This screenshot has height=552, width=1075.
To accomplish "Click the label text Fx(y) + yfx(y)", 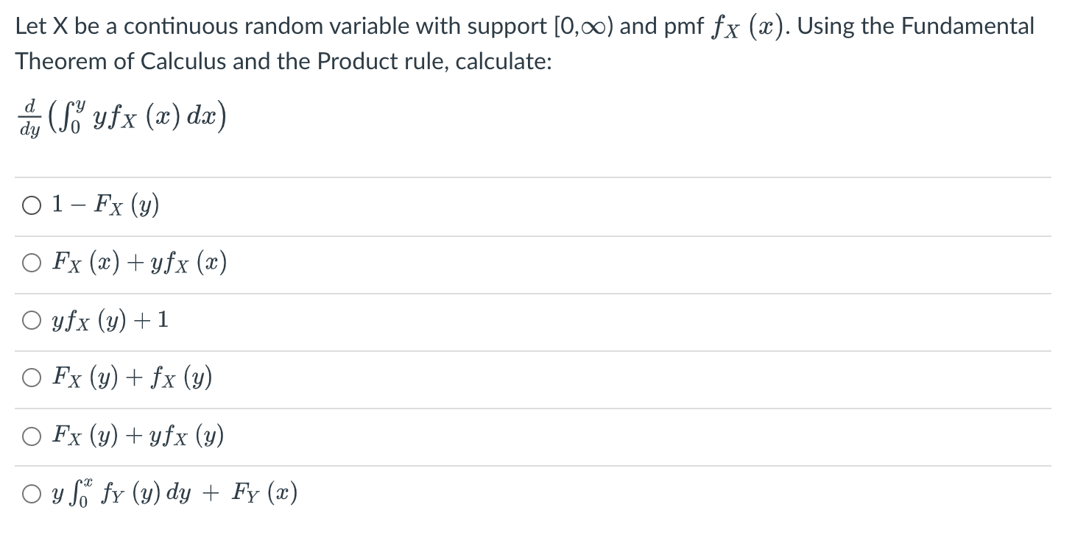I will 136,435.
